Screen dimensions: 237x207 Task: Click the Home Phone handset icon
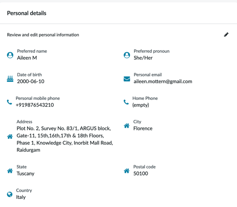point(126,102)
